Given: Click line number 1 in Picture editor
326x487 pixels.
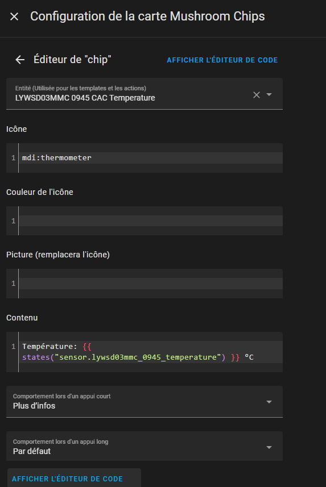Looking at the screenshot, I should coord(14,283).
